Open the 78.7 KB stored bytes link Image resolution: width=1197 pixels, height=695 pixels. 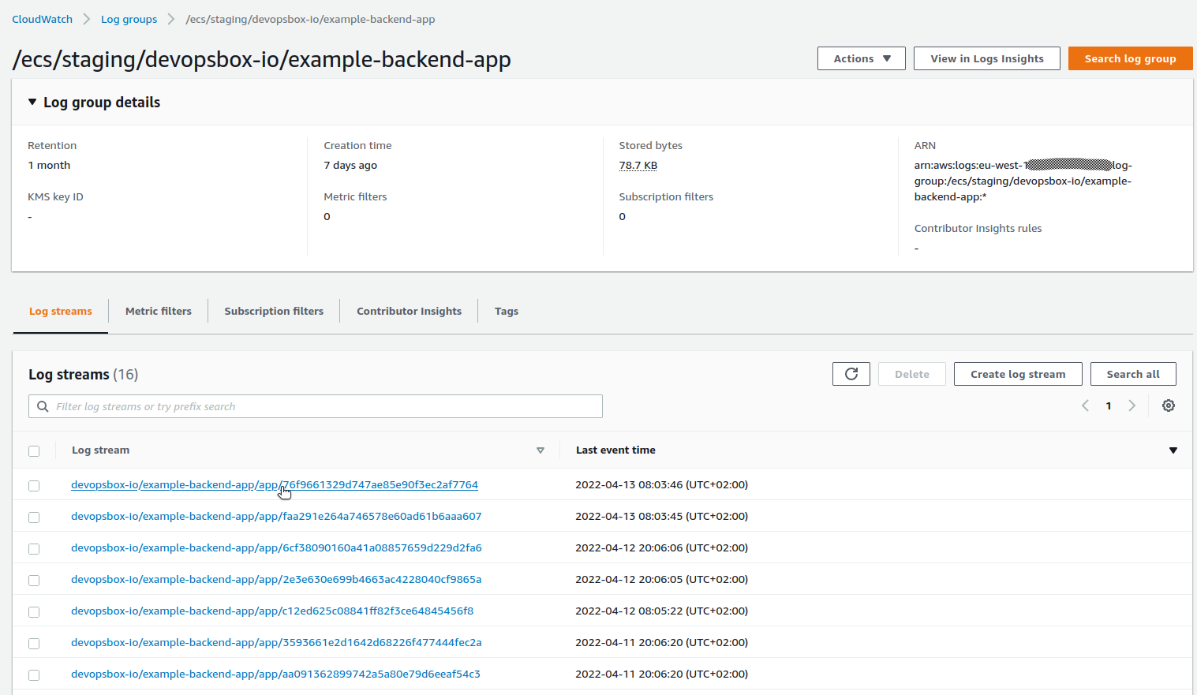tap(638, 165)
